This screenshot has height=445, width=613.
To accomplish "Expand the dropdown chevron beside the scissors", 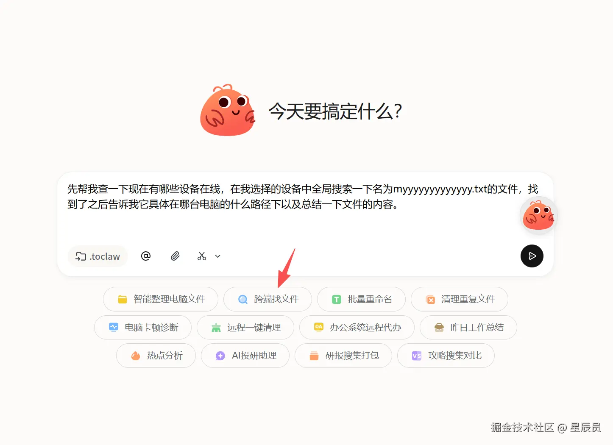I will (x=218, y=256).
